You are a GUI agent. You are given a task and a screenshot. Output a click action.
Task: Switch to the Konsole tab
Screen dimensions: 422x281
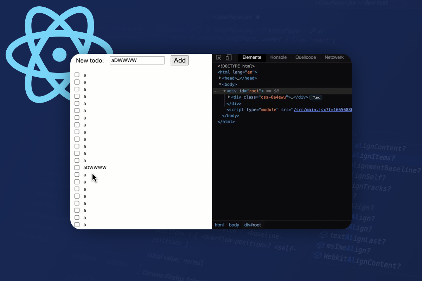pyautogui.click(x=278, y=57)
